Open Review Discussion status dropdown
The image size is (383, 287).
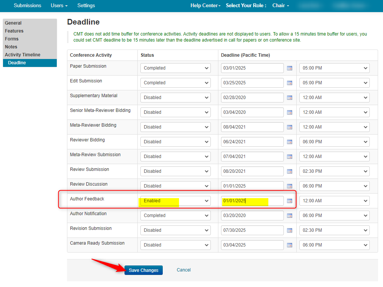pyautogui.click(x=175, y=186)
